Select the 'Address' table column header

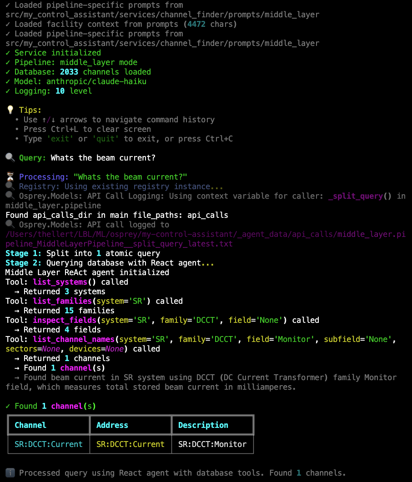[x=112, y=425]
